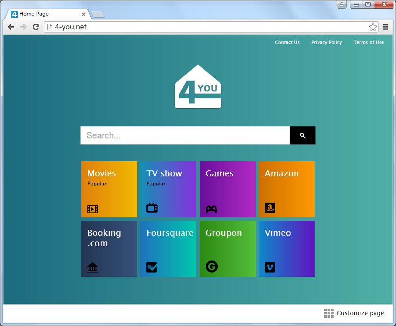Click the Chrome user profile icon
Screen dimensions: 396x326
coord(342,4)
